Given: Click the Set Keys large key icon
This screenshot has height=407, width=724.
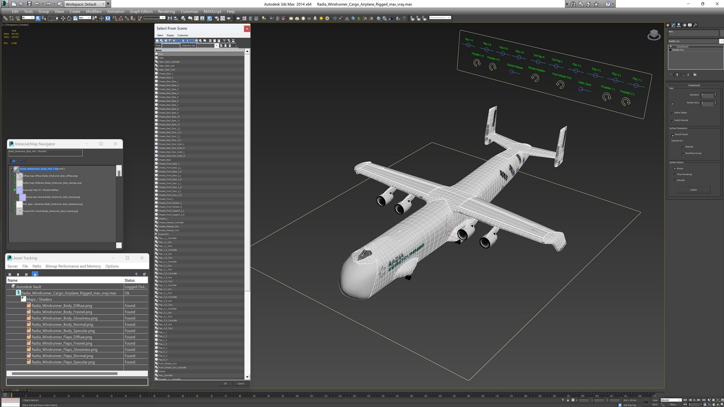Looking at the screenshot, I should (x=646, y=402).
